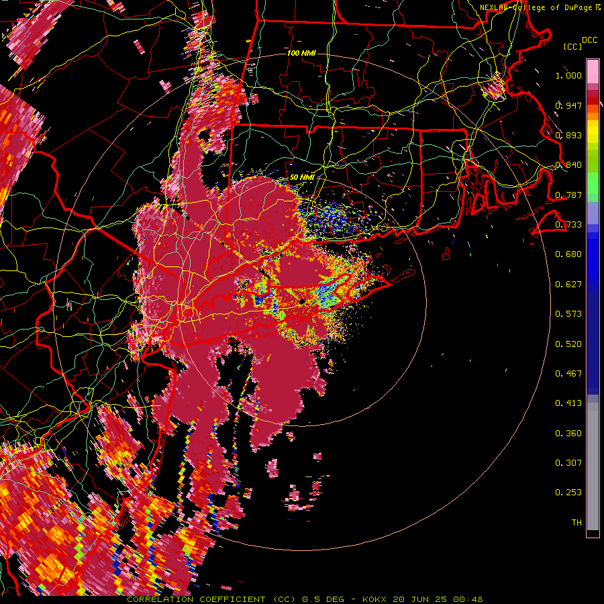This screenshot has width=604, height=604.
Task: Click the 0.573 scale value
Action: click(x=568, y=314)
